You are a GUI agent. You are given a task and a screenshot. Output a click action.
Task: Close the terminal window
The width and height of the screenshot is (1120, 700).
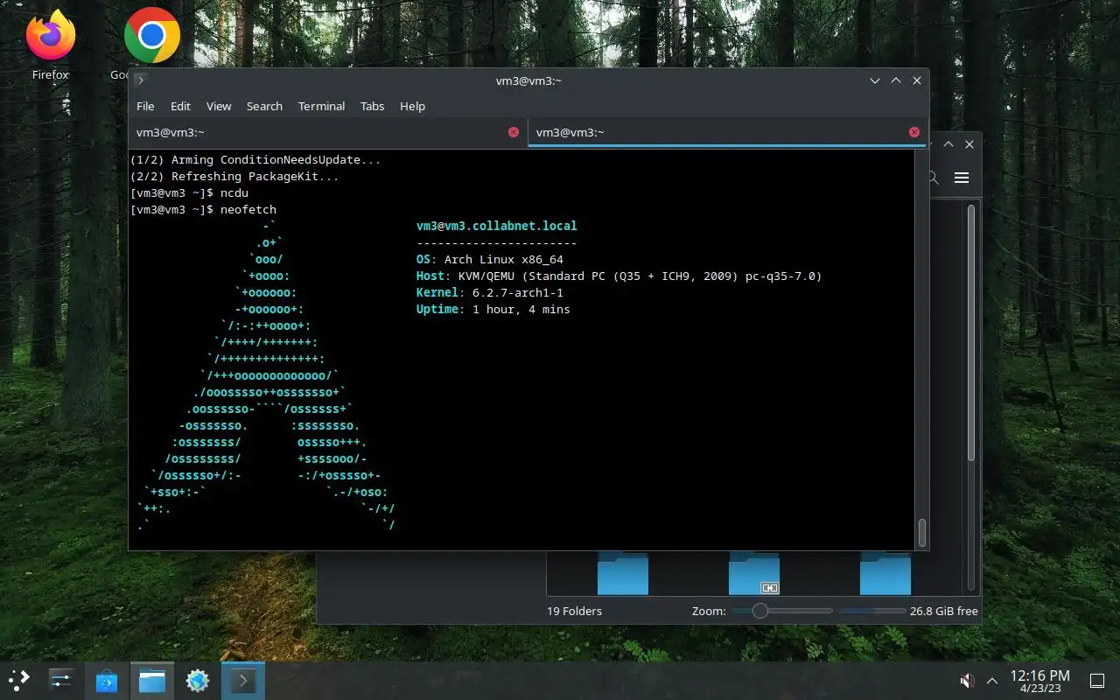tap(917, 80)
